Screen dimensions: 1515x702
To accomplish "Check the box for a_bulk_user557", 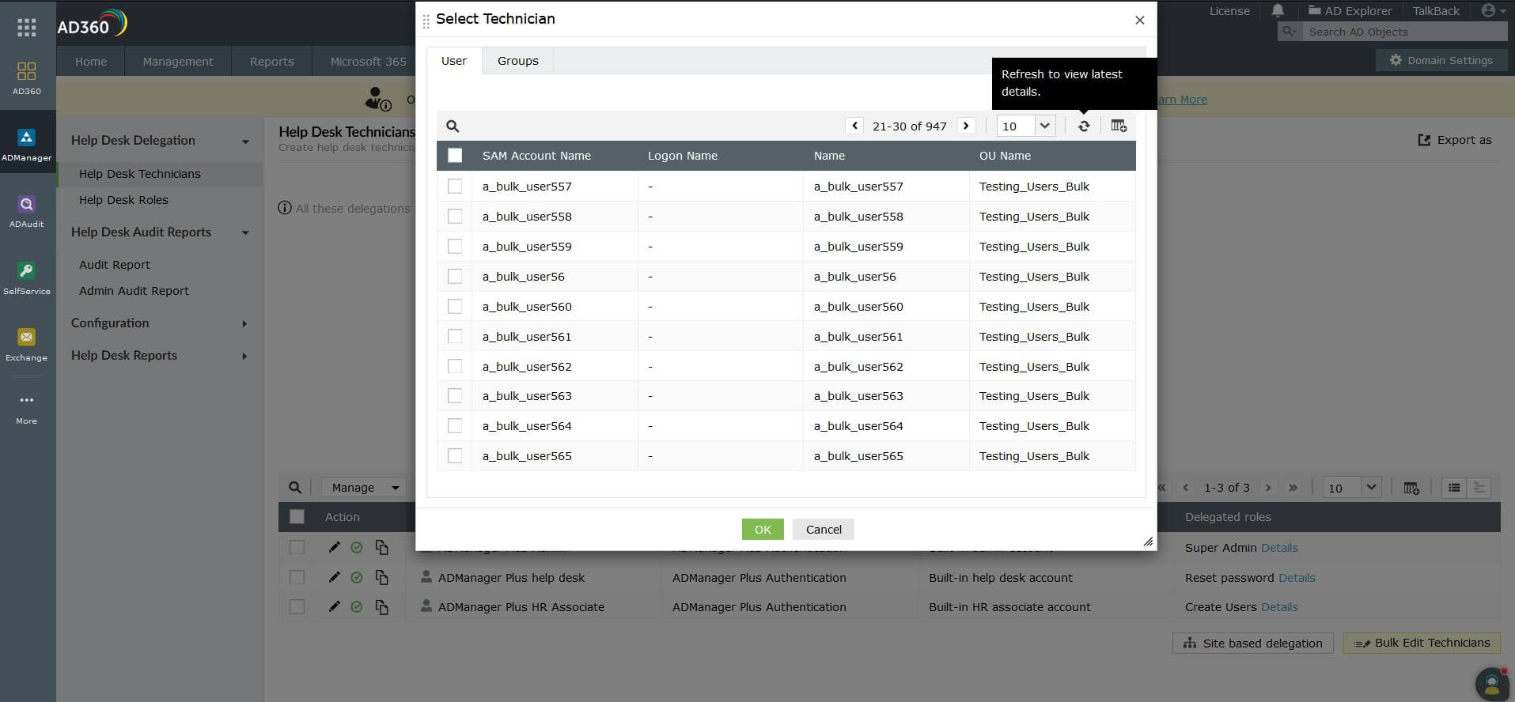I will coord(455,186).
